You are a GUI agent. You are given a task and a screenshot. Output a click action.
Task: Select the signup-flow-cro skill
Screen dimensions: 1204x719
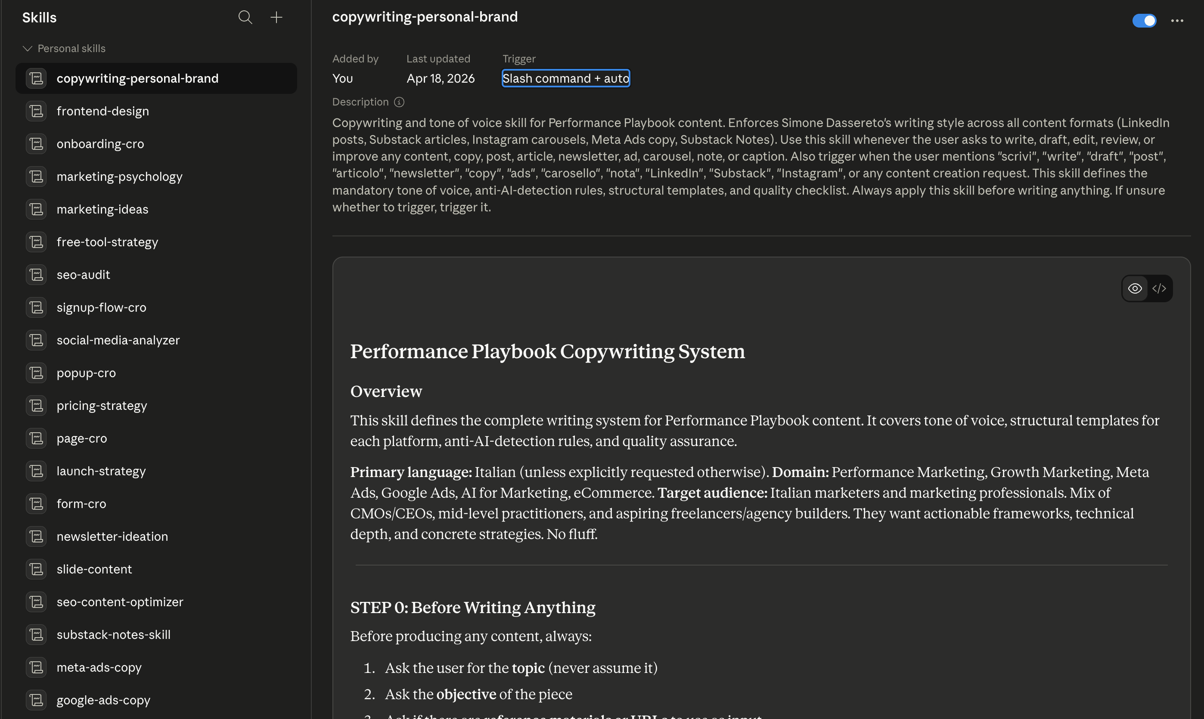point(156,308)
